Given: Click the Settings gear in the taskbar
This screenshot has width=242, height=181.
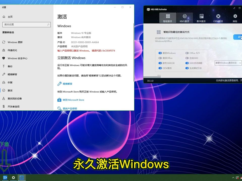Looking at the screenshot, I should point(13,178).
